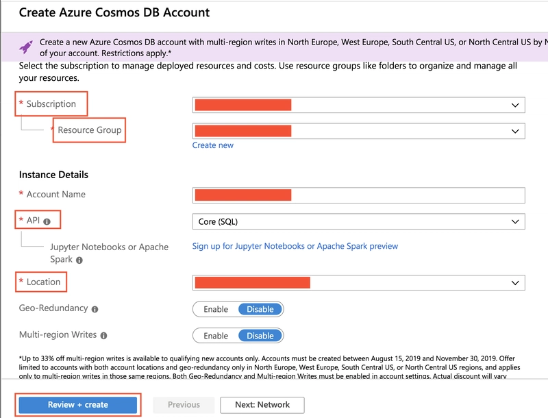Click the purple rocket promotion icon
This screenshot has width=548, height=418.
pyautogui.click(x=26, y=47)
